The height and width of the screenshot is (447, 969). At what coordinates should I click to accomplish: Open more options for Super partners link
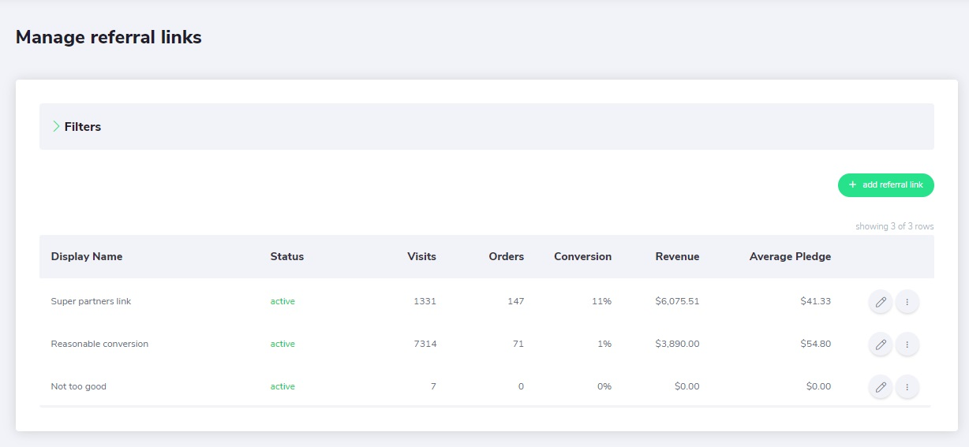pos(907,301)
